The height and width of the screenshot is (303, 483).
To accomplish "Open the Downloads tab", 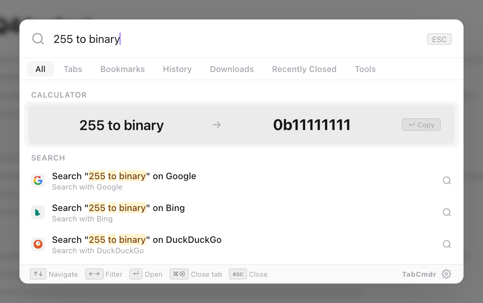I will (232, 69).
